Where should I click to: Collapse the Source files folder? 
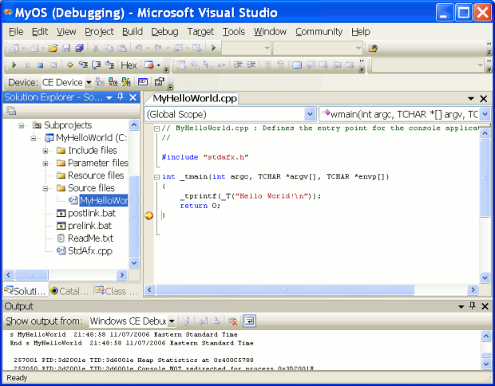46,188
